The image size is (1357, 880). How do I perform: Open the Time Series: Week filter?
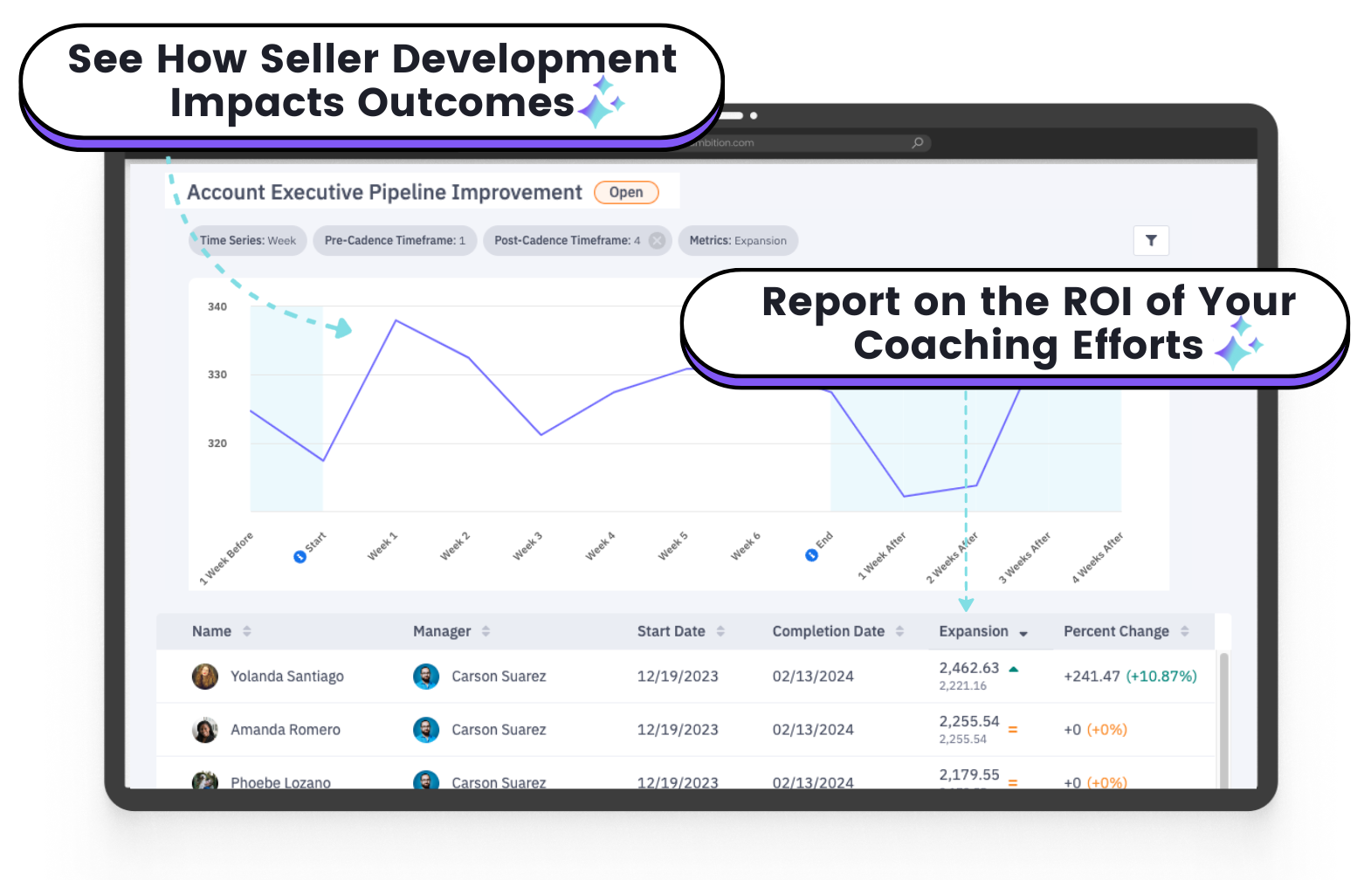(248, 241)
